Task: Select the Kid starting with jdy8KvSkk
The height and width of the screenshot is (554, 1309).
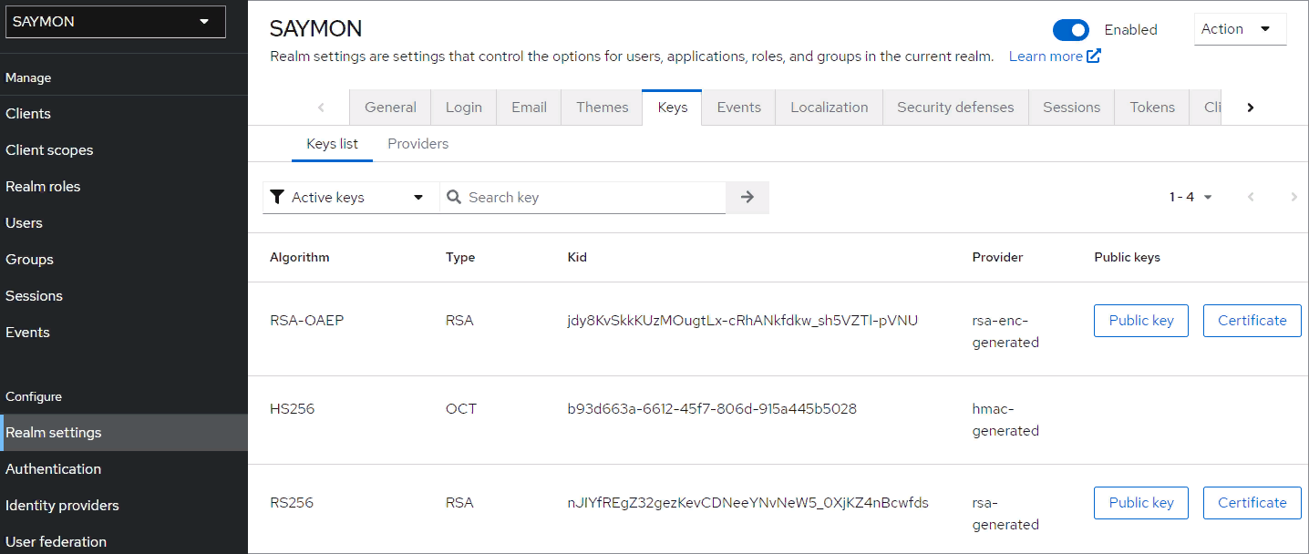Action: [742, 321]
